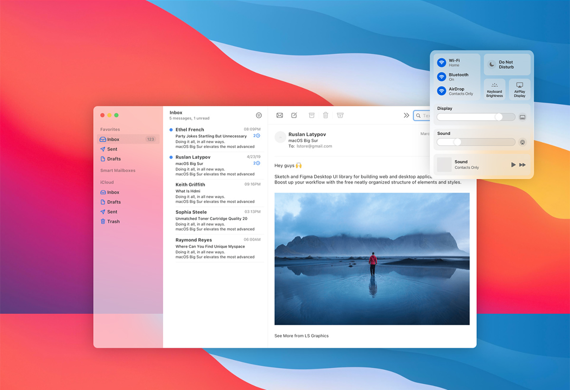Click the macOS Big Sur subject in the email header
The height and width of the screenshot is (390, 570).
[304, 140]
